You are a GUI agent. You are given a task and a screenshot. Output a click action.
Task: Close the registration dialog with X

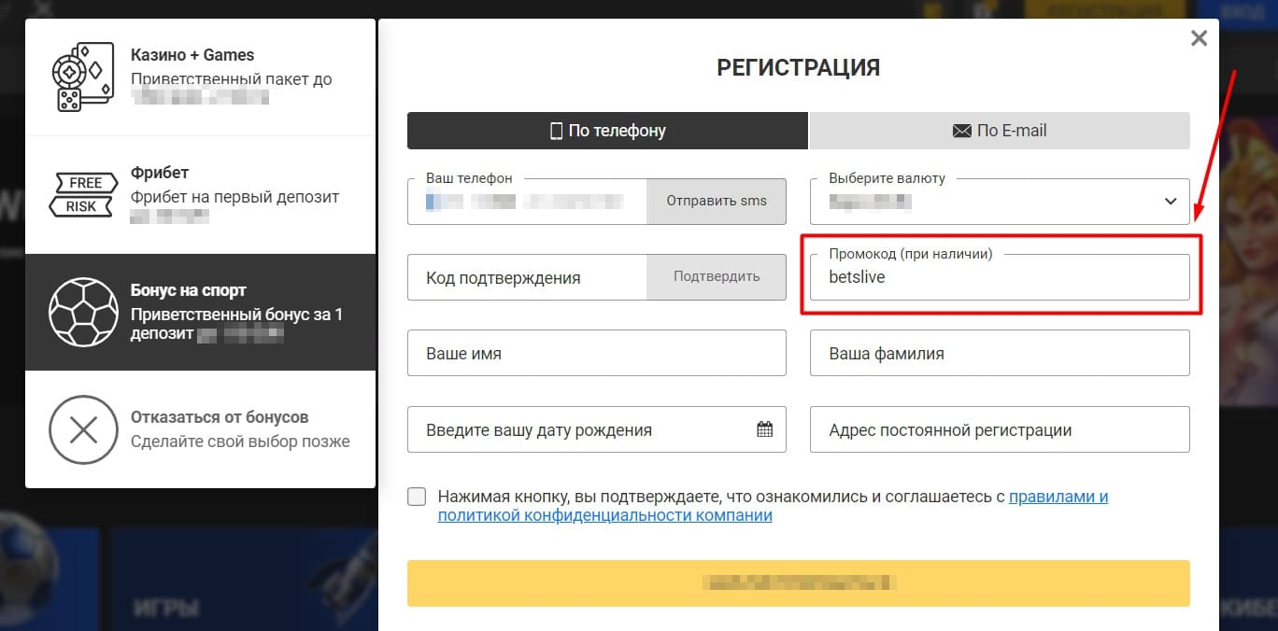tap(1199, 38)
